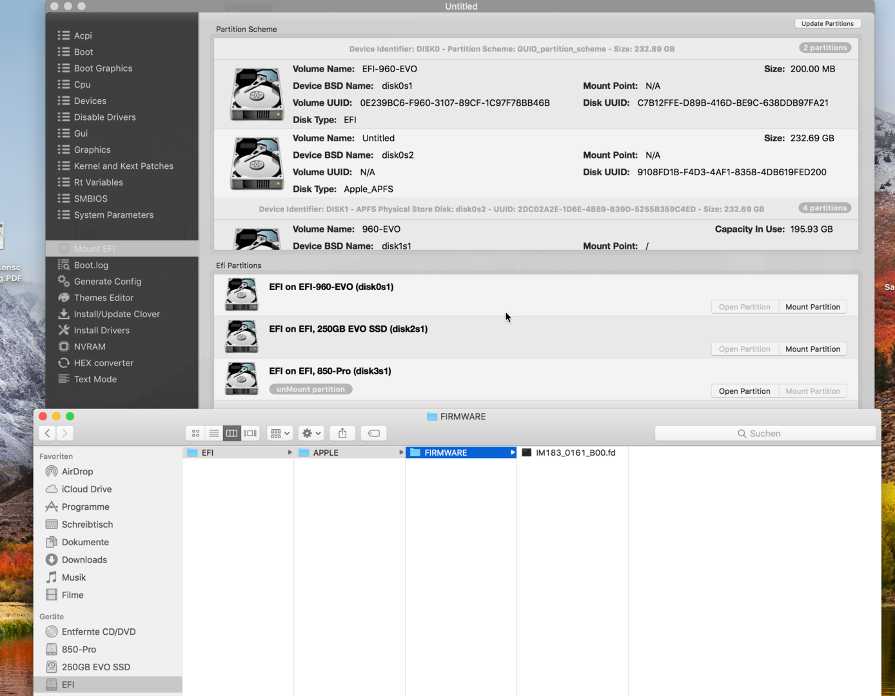Click the Install/Update Clover download icon

pos(64,314)
